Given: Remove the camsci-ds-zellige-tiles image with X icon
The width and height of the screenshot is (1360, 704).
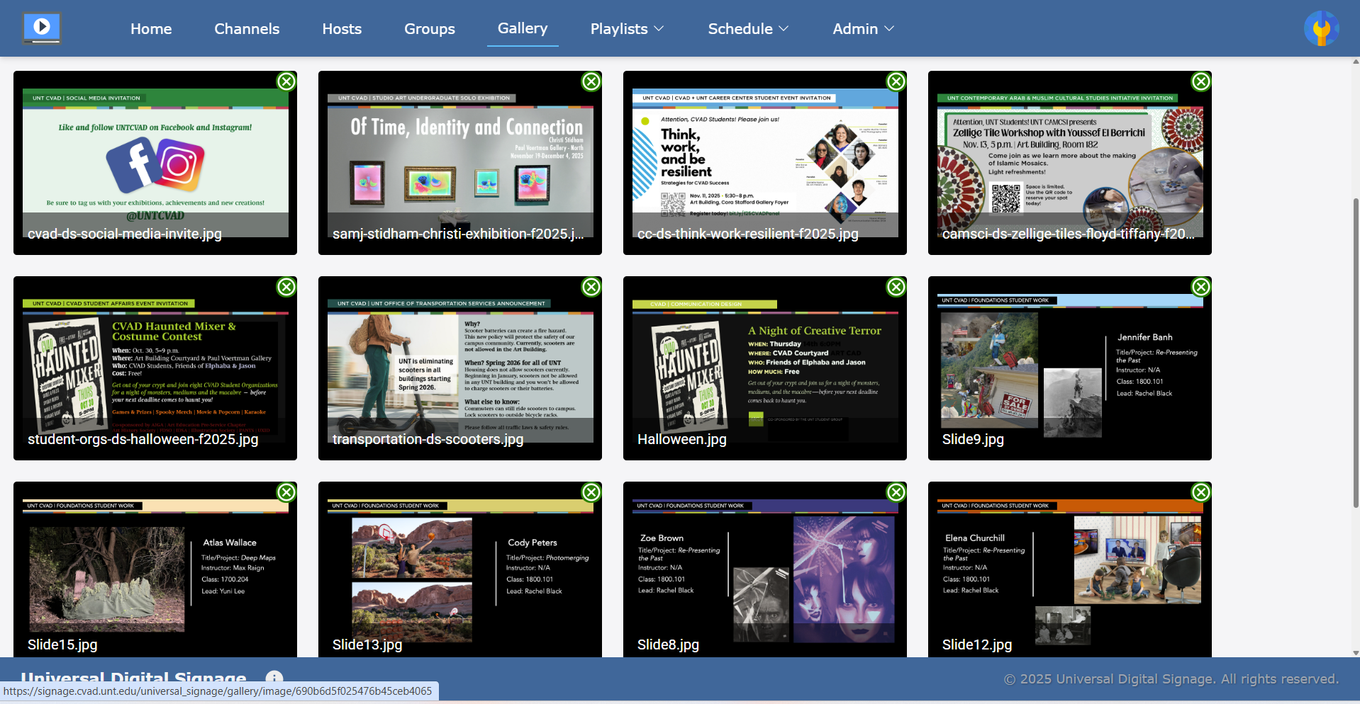Looking at the screenshot, I should click(x=1201, y=81).
